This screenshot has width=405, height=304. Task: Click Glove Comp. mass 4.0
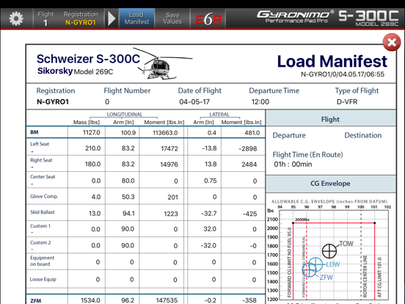(x=96, y=197)
